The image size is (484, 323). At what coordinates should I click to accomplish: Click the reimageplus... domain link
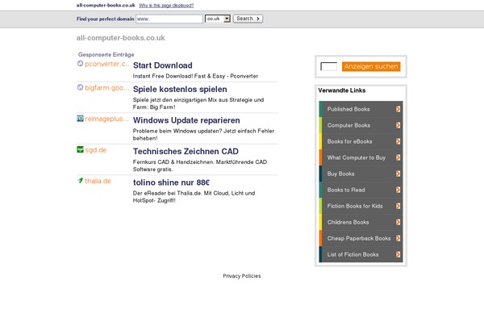point(107,119)
